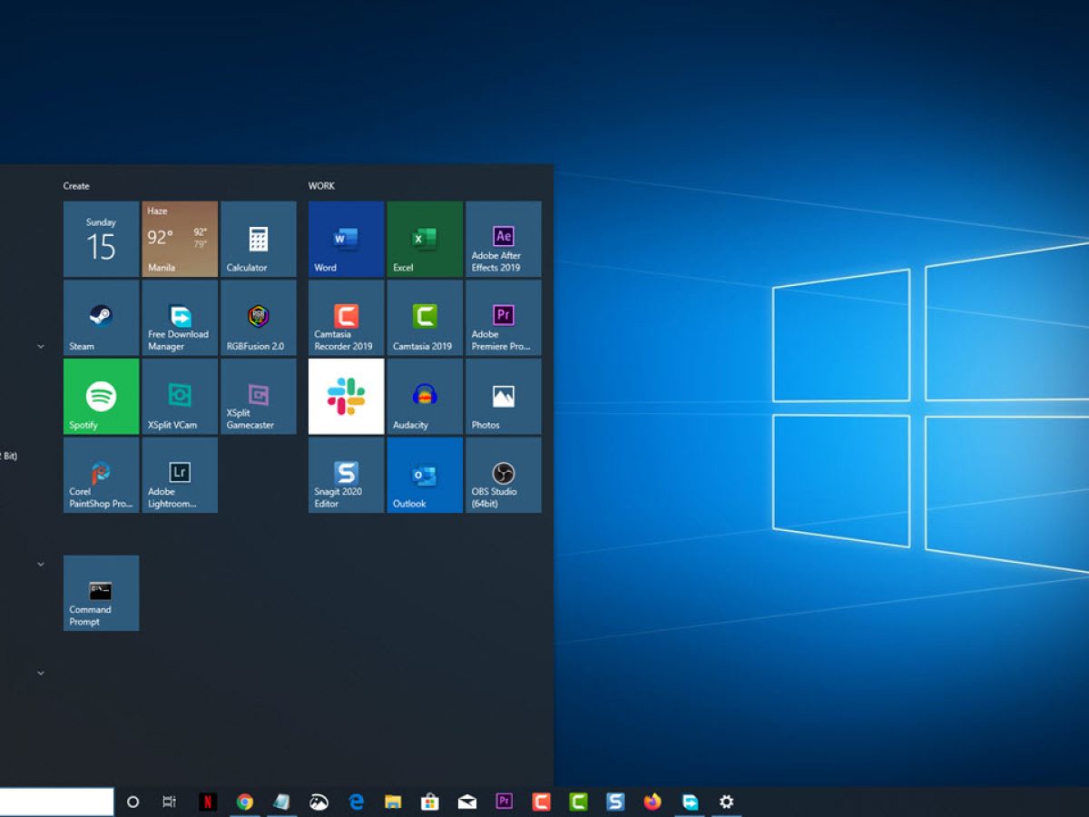1089x817 pixels.
Task: Open the calendar tile showing Sunday 15
Action: (101, 239)
